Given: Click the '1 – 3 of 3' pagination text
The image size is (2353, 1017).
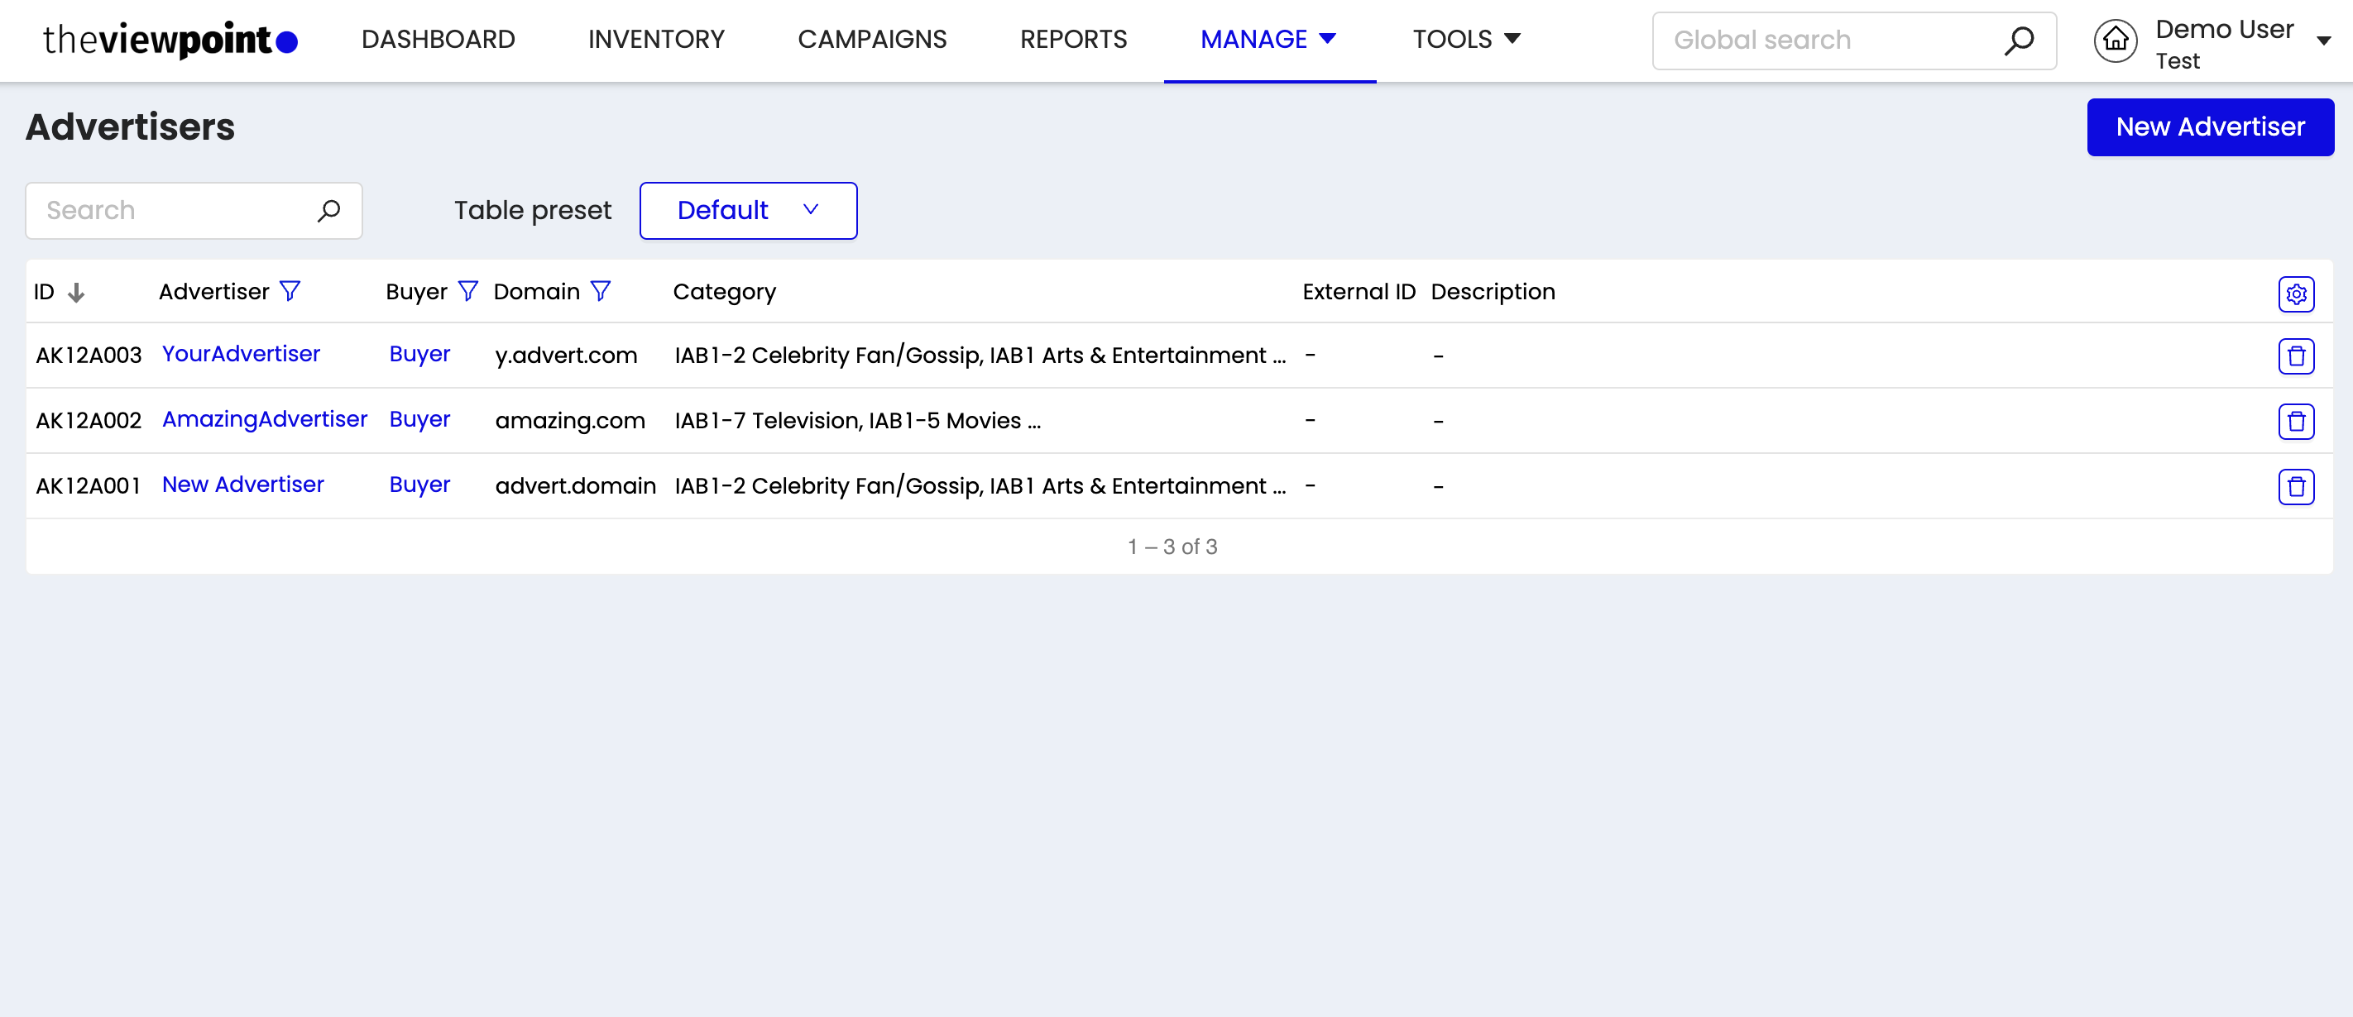Looking at the screenshot, I should coord(1172,547).
